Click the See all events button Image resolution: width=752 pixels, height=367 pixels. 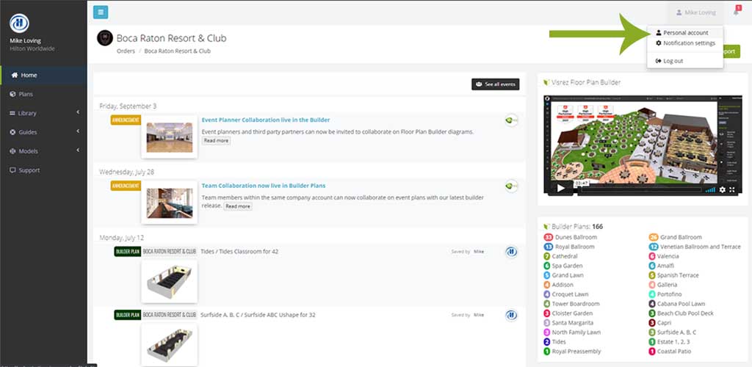point(496,84)
